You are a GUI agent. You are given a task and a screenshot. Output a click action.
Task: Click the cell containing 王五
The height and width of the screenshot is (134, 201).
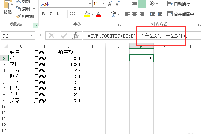click(x=21, y=70)
